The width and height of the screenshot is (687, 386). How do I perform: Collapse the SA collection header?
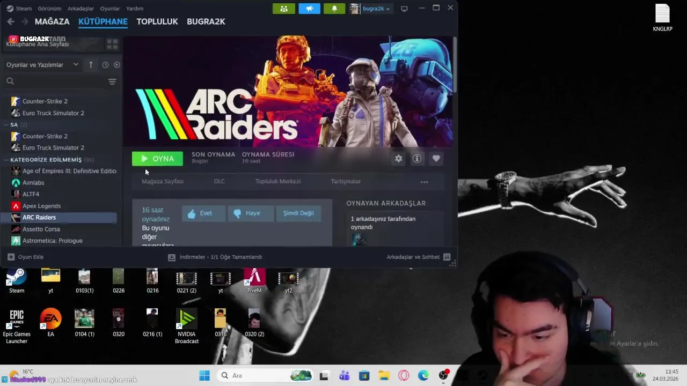pyautogui.click(x=14, y=124)
